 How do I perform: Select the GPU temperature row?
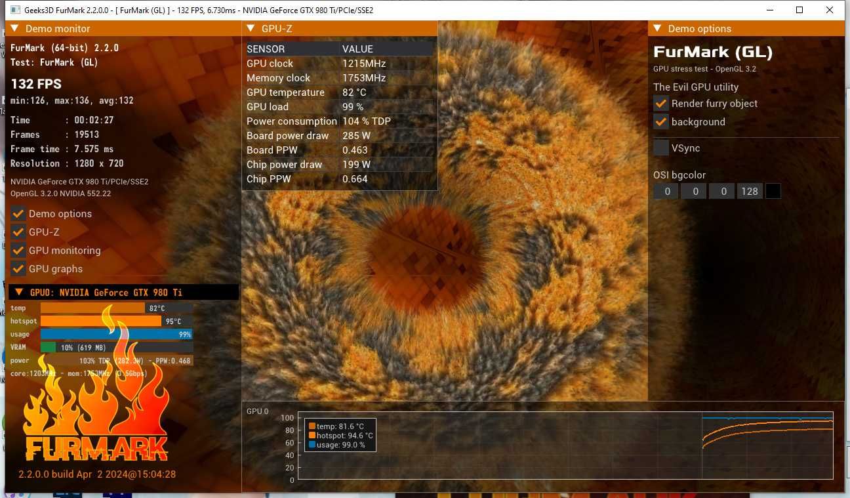(339, 93)
